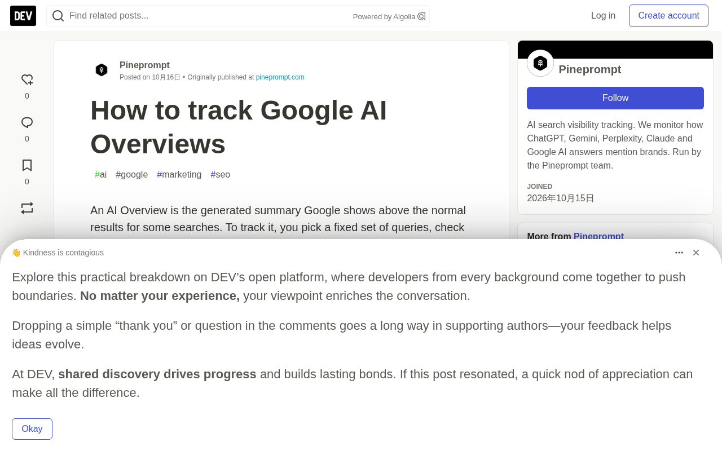Click the bold text No matter your experience
This screenshot has height=451, width=722.
[160, 296]
